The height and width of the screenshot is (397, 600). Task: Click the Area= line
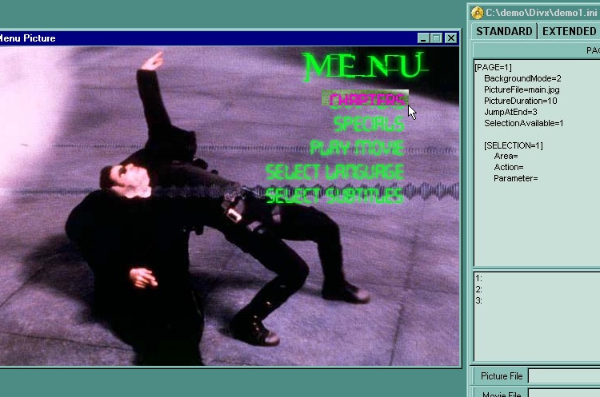[x=506, y=156]
